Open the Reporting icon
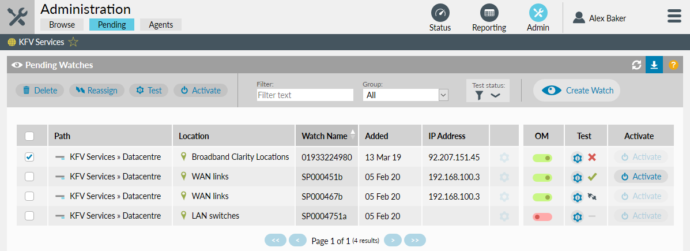690x251 pixels. click(489, 13)
